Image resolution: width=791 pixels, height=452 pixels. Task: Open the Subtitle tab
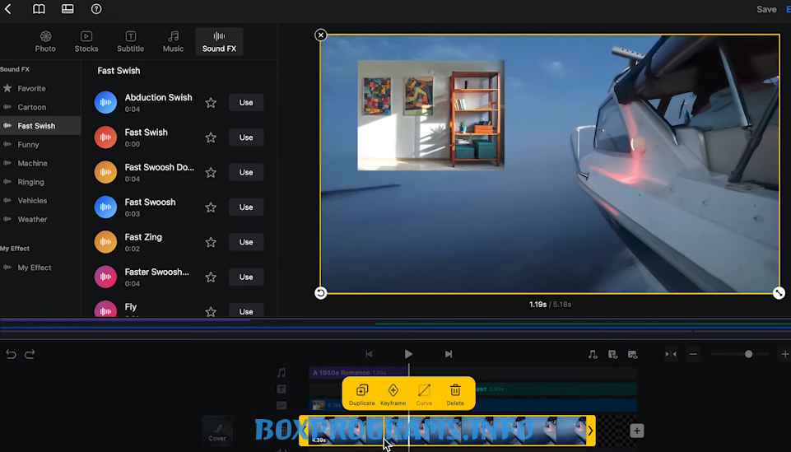[x=130, y=41]
